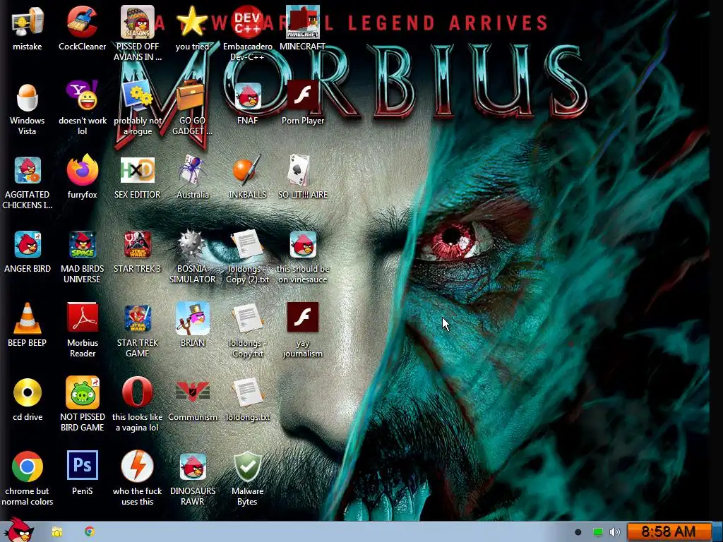Image resolution: width=723 pixels, height=542 pixels.
Task: Click the black circle tray icon
Action: pos(578,532)
